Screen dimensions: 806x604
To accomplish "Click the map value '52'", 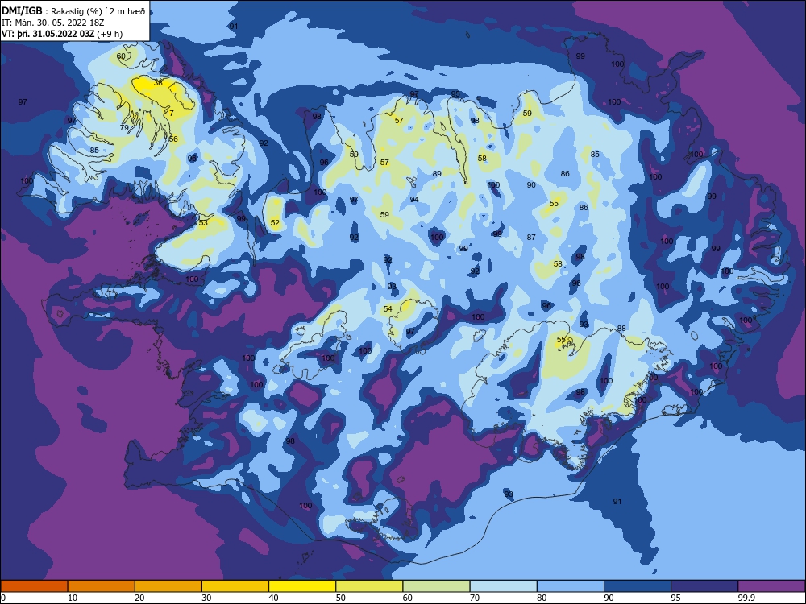I will [275, 222].
